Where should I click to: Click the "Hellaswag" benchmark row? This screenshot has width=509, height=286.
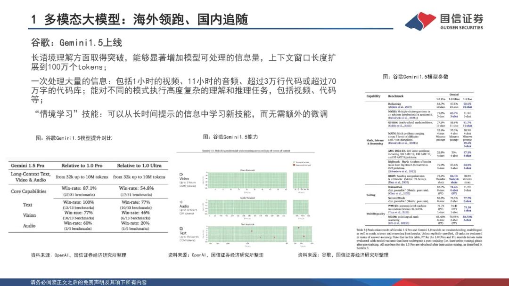430,105
